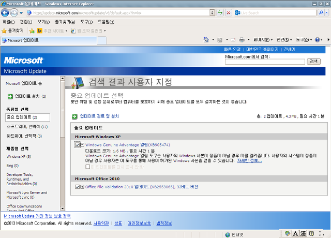The height and width of the screenshot is (238, 331).
Task: Open recent pages dropdown beside Forward button
Action: pos(21,13)
